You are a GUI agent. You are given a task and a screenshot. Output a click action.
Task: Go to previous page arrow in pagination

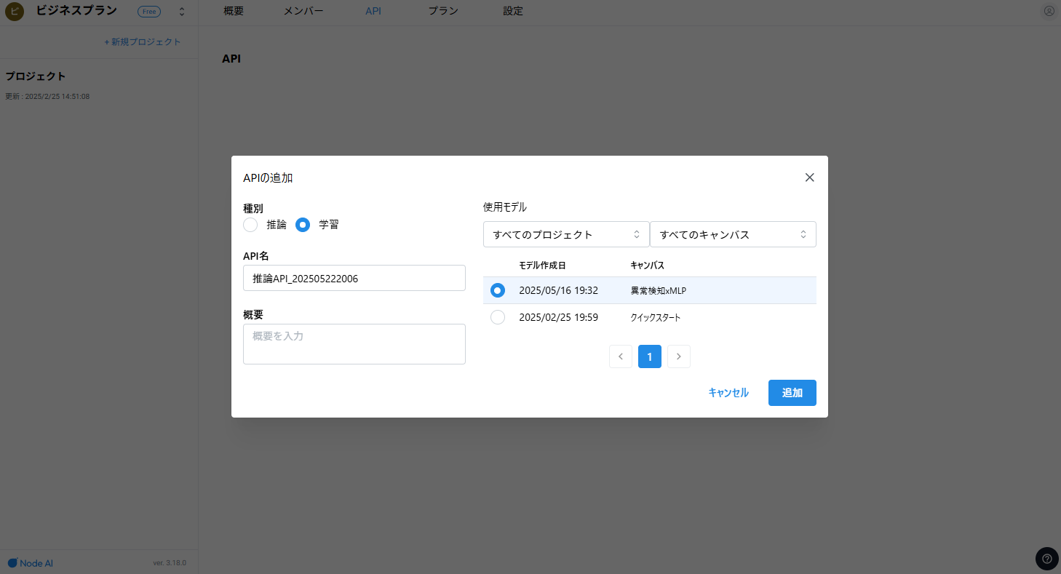click(621, 356)
